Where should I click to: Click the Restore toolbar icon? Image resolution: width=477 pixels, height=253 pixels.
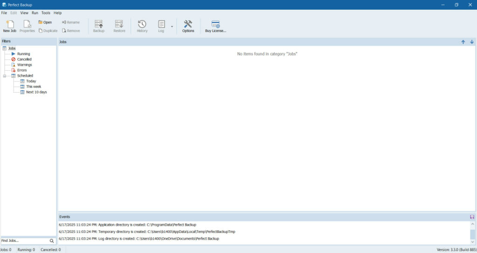coord(119,26)
